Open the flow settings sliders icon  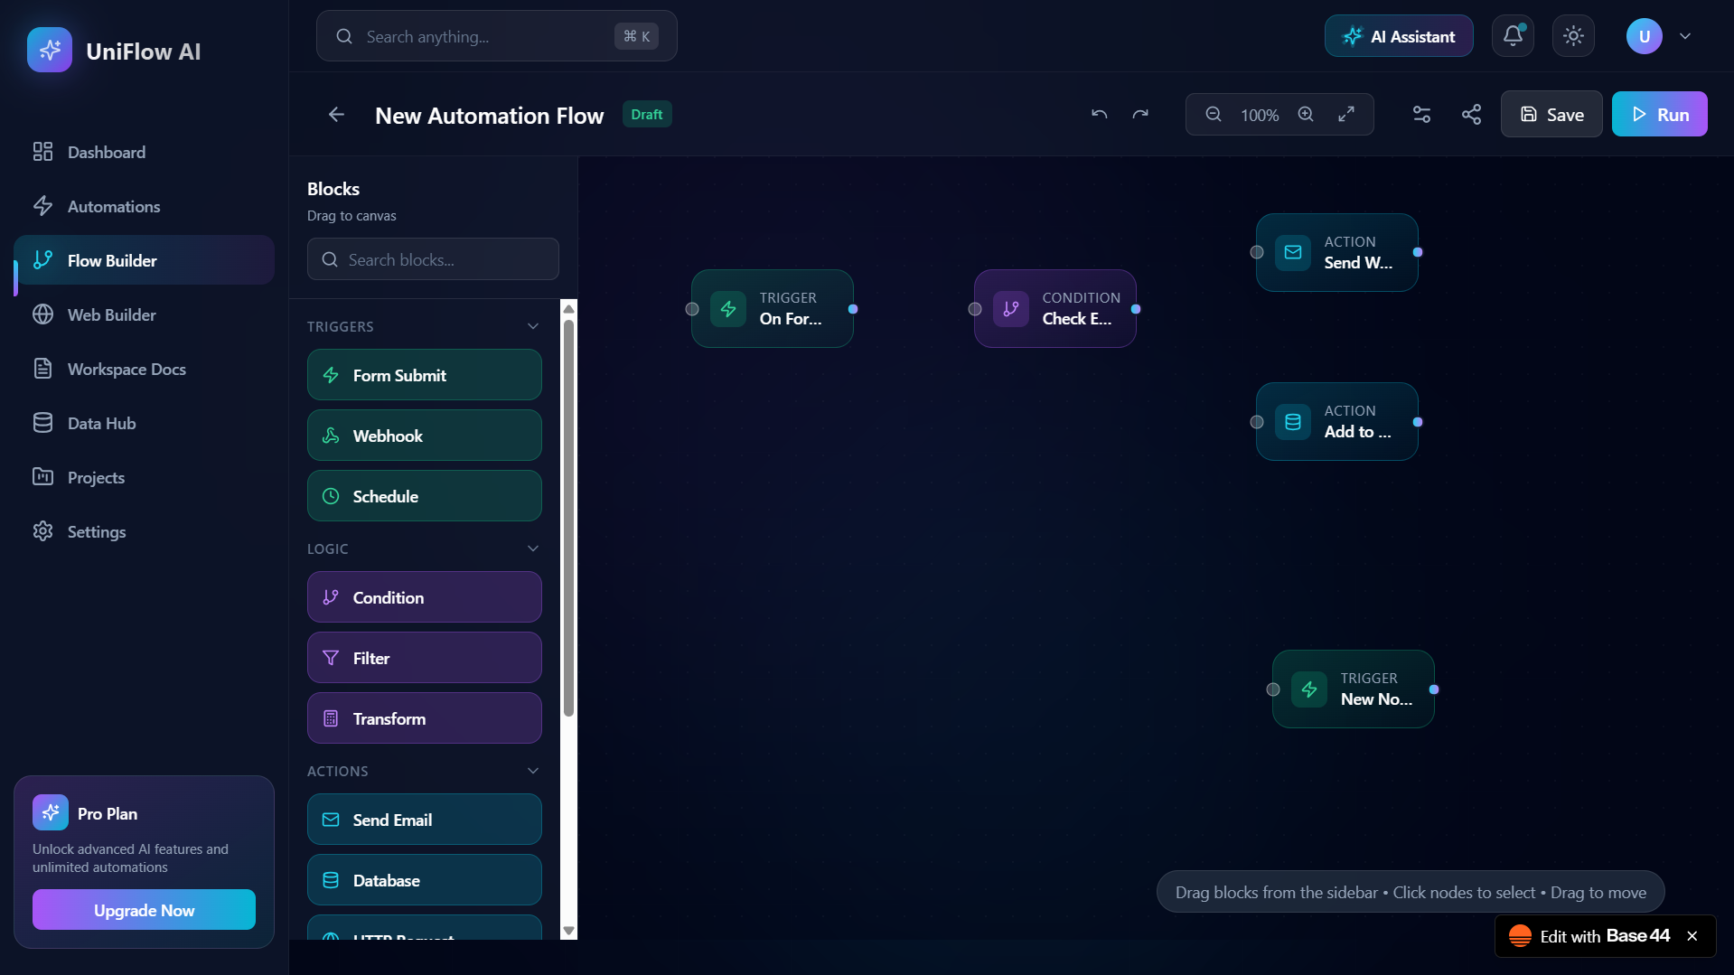pyautogui.click(x=1420, y=114)
